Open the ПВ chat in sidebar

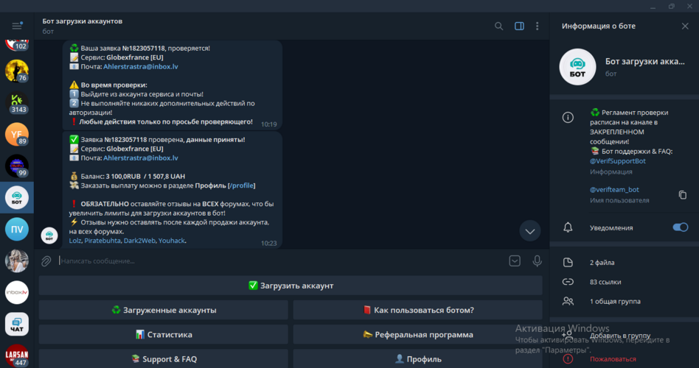17,229
